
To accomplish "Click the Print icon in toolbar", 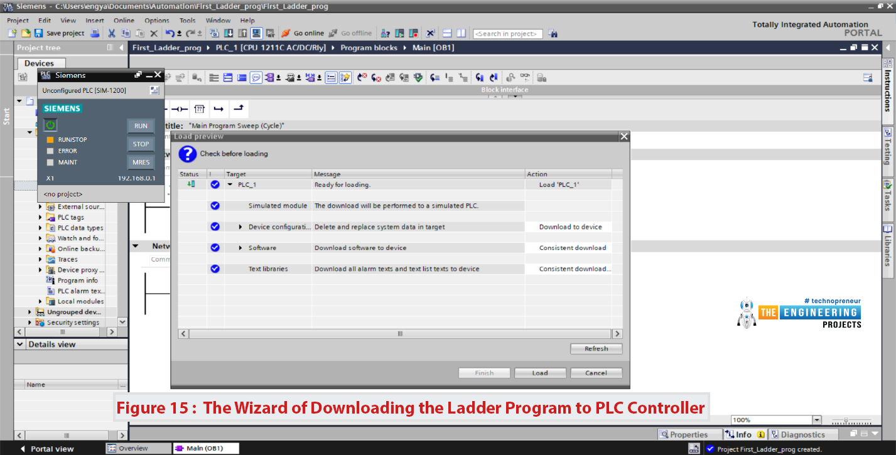I will tap(95, 33).
